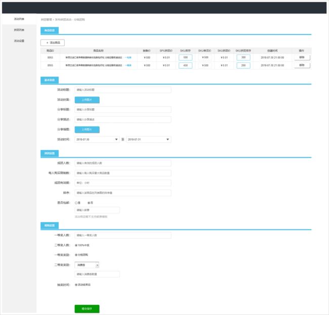Select the 活动结束后 radio button
The image size is (329, 315).
pyautogui.click(x=76, y=285)
